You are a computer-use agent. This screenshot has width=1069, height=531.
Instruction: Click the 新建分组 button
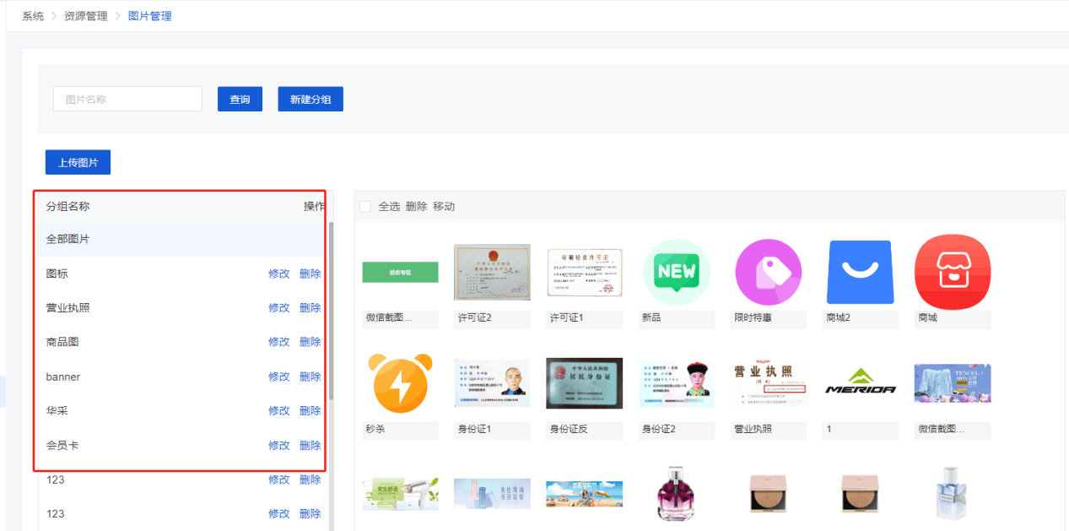(x=310, y=99)
